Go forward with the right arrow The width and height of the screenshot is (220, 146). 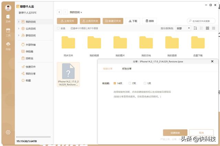coord(65,12)
